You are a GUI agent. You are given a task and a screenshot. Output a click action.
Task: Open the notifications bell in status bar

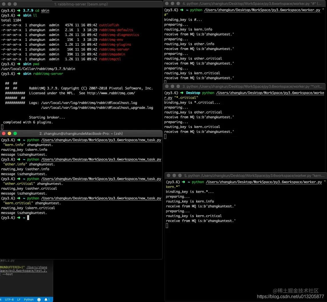[47, 299]
